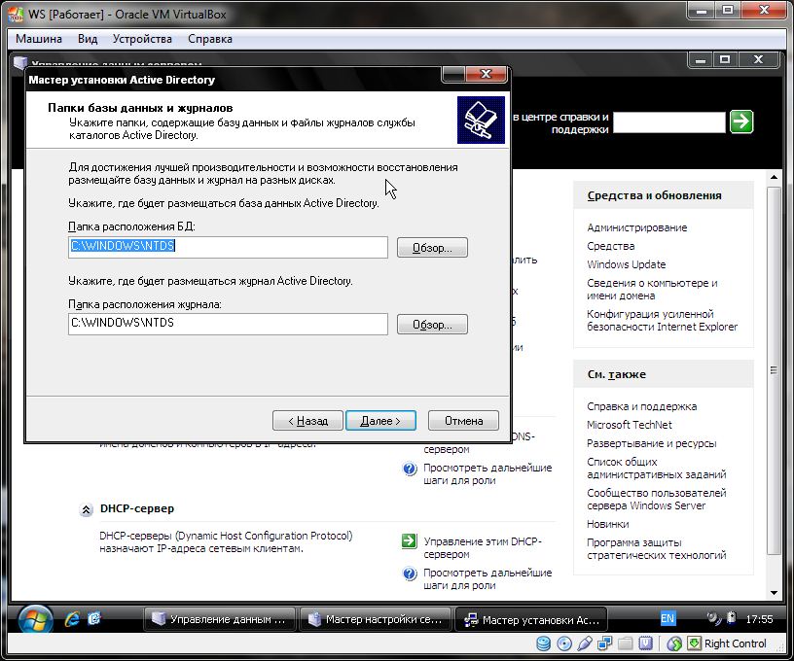Click the log folder path field
This screenshot has height=661, width=794.
[x=228, y=324]
